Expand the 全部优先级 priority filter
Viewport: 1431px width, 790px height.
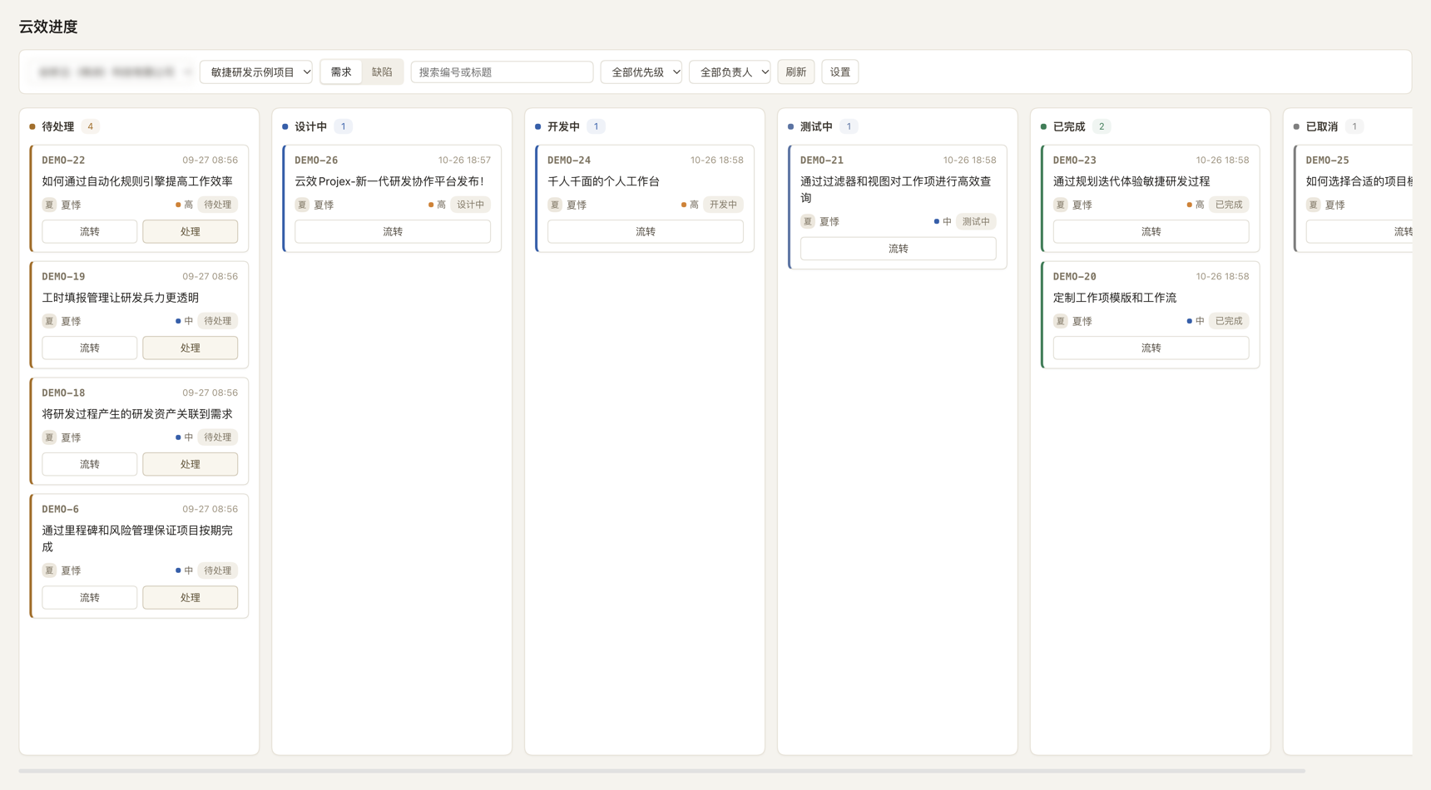click(641, 72)
